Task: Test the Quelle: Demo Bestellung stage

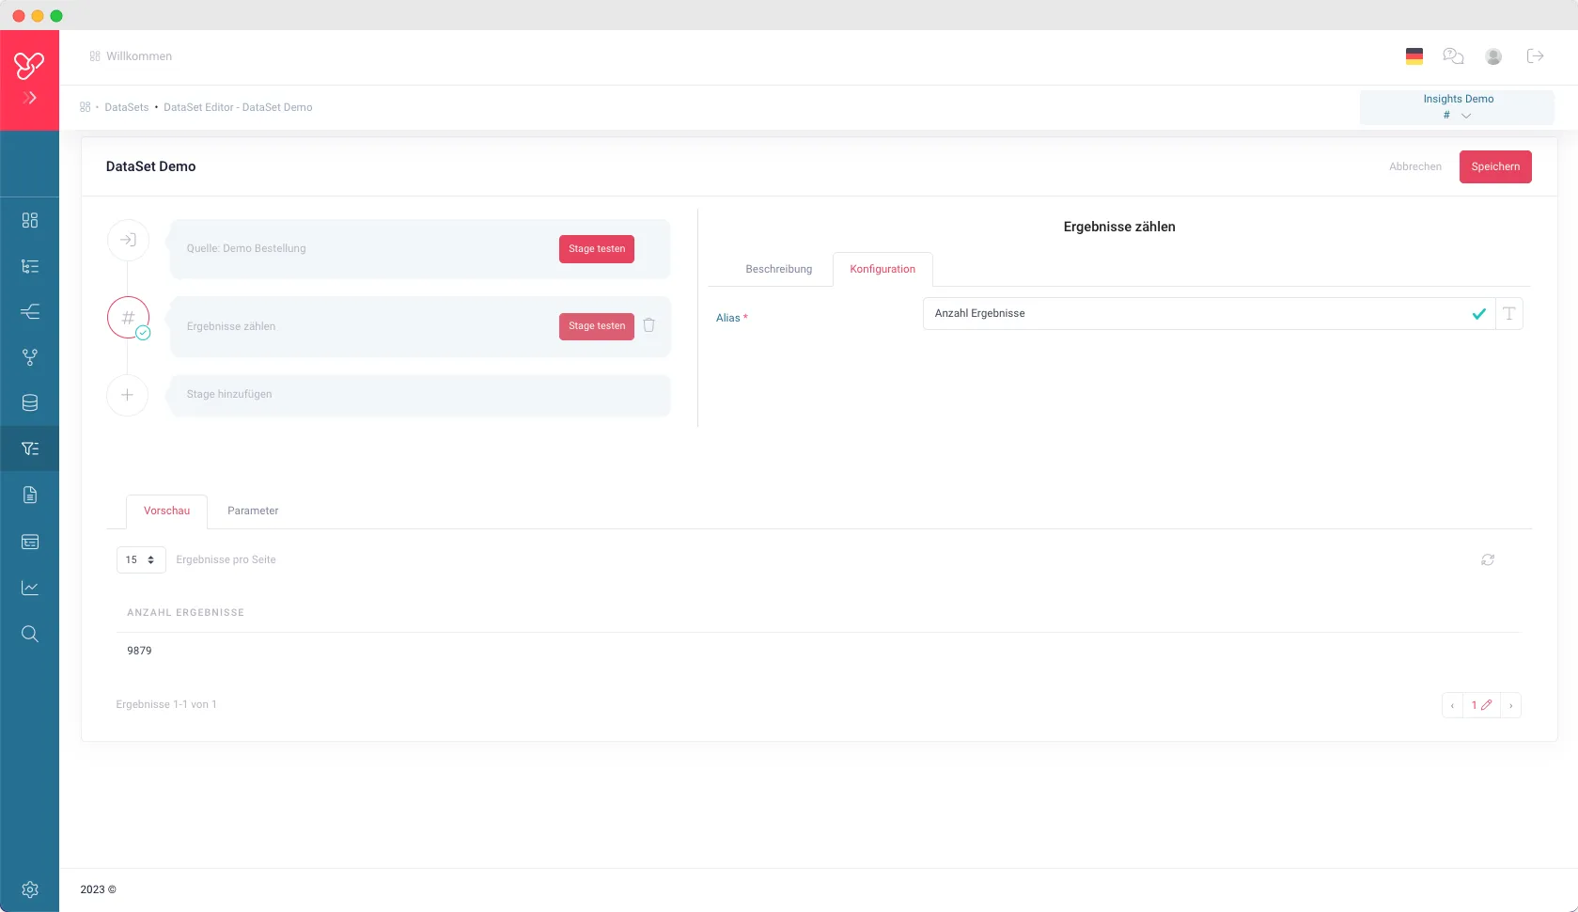Action: tap(597, 249)
